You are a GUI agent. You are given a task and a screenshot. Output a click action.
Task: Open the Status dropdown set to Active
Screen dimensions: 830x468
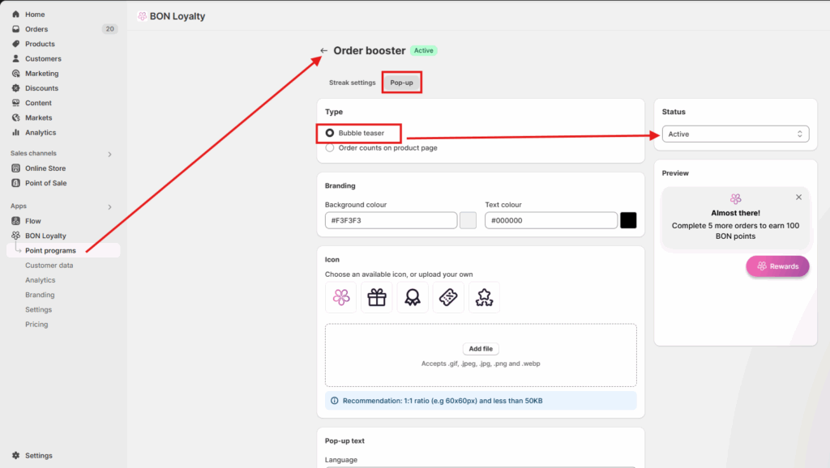(x=735, y=134)
